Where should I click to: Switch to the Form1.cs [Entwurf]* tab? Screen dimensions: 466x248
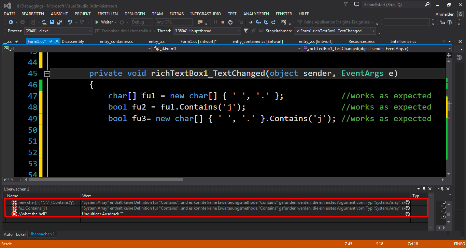(198, 42)
